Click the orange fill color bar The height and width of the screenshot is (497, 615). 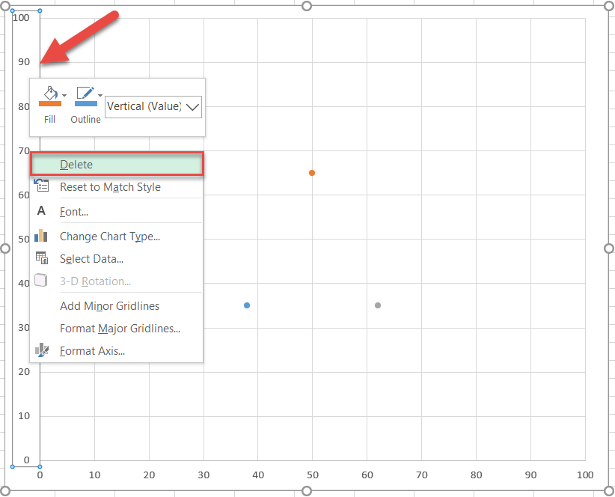point(49,104)
